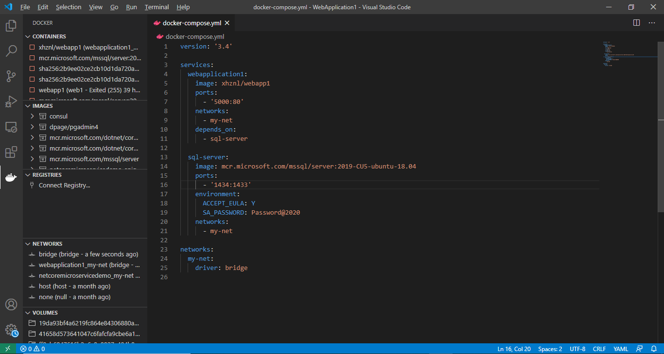
Task: Expand the mcr.microsoft.com/mssql/server image node
Action: tap(32, 159)
